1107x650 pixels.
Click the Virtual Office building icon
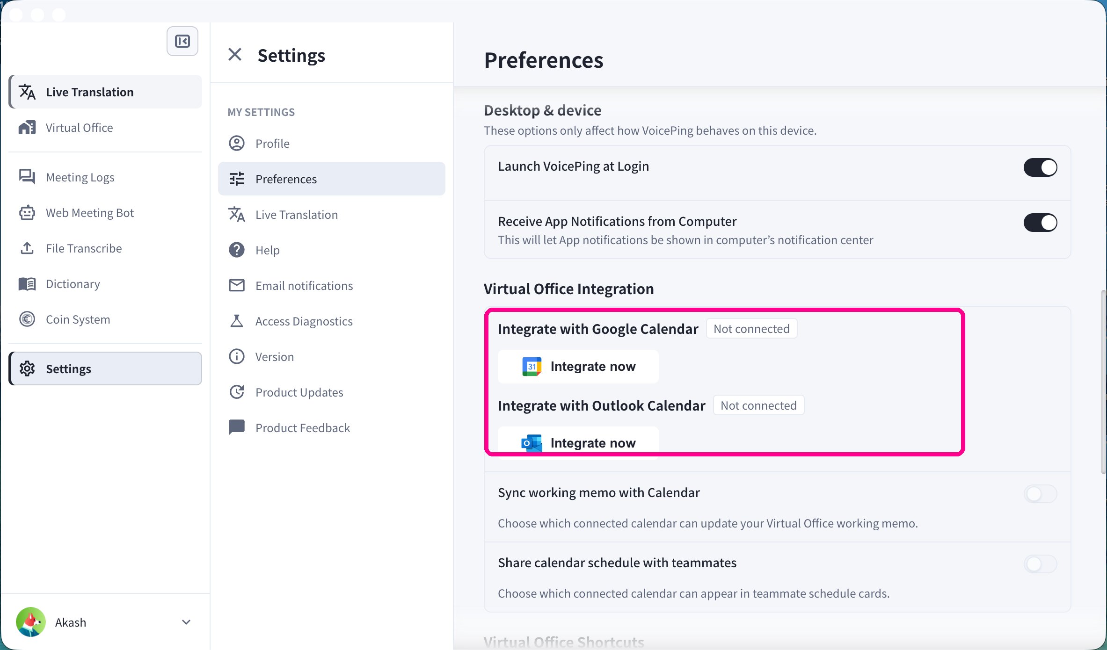tap(27, 128)
